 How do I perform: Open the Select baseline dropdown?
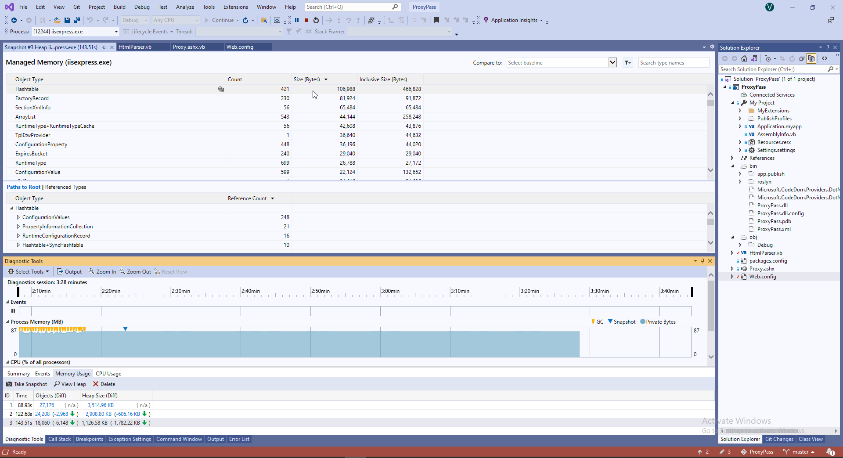tap(612, 63)
